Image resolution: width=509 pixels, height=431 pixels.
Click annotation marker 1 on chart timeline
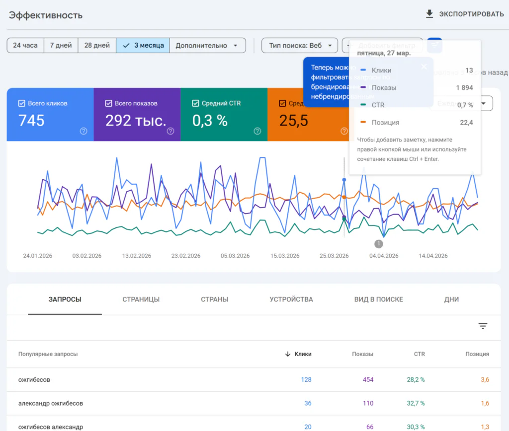pos(378,243)
